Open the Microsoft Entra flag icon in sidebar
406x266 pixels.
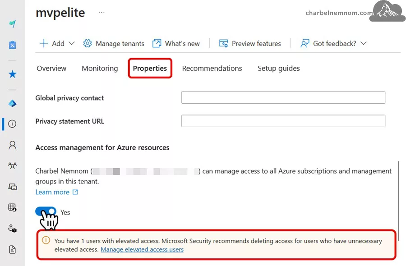coord(12,24)
